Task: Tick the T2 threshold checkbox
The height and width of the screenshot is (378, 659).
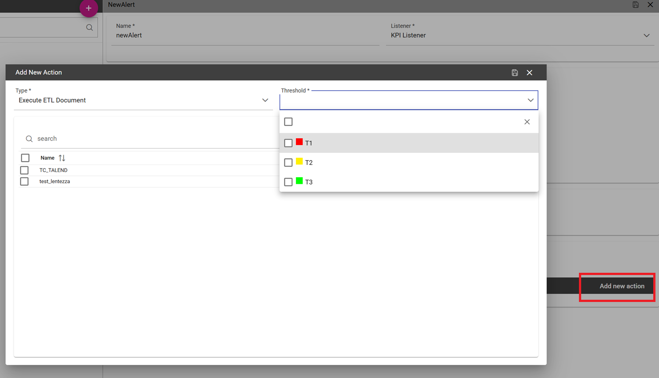Action: pos(288,162)
